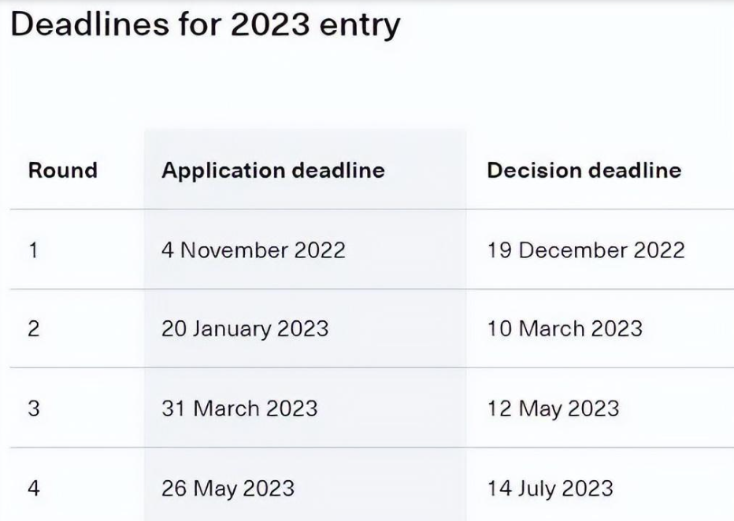734x521 pixels.
Task: Click the word 'Decision' in header
Action: pos(532,170)
